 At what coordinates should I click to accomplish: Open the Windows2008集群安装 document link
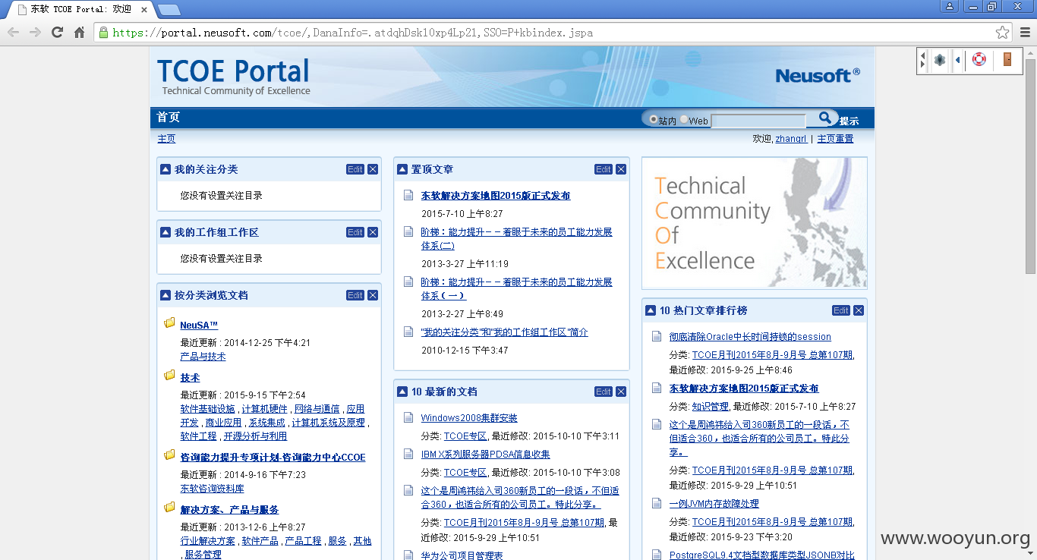[469, 418]
